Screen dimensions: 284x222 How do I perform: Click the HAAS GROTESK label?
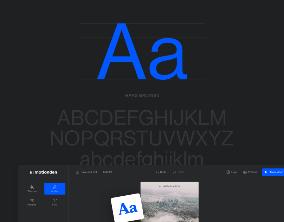tap(142, 96)
